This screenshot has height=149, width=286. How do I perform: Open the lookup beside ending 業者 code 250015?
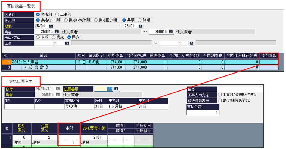click(x=171, y=32)
